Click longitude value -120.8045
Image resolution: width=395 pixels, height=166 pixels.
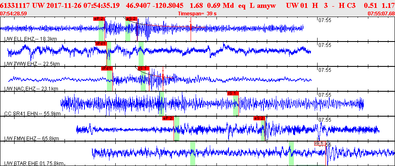(168, 5)
